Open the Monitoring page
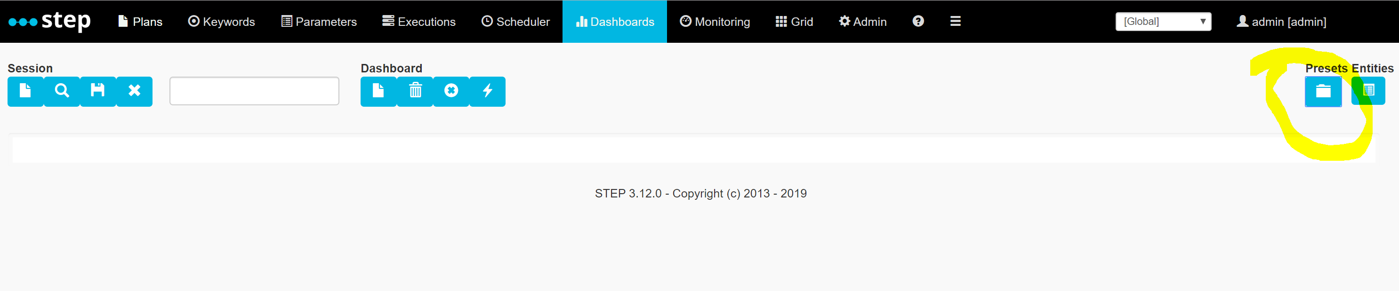Viewport: 1399px width, 291px height. pyautogui.click(x=715, y=22)
